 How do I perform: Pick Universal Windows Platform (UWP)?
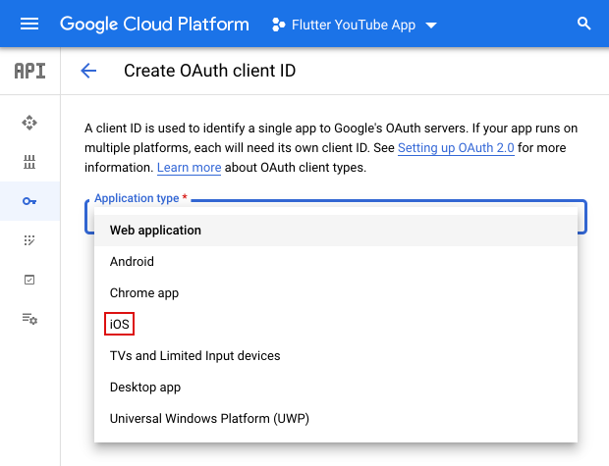[x=207, y=419]
